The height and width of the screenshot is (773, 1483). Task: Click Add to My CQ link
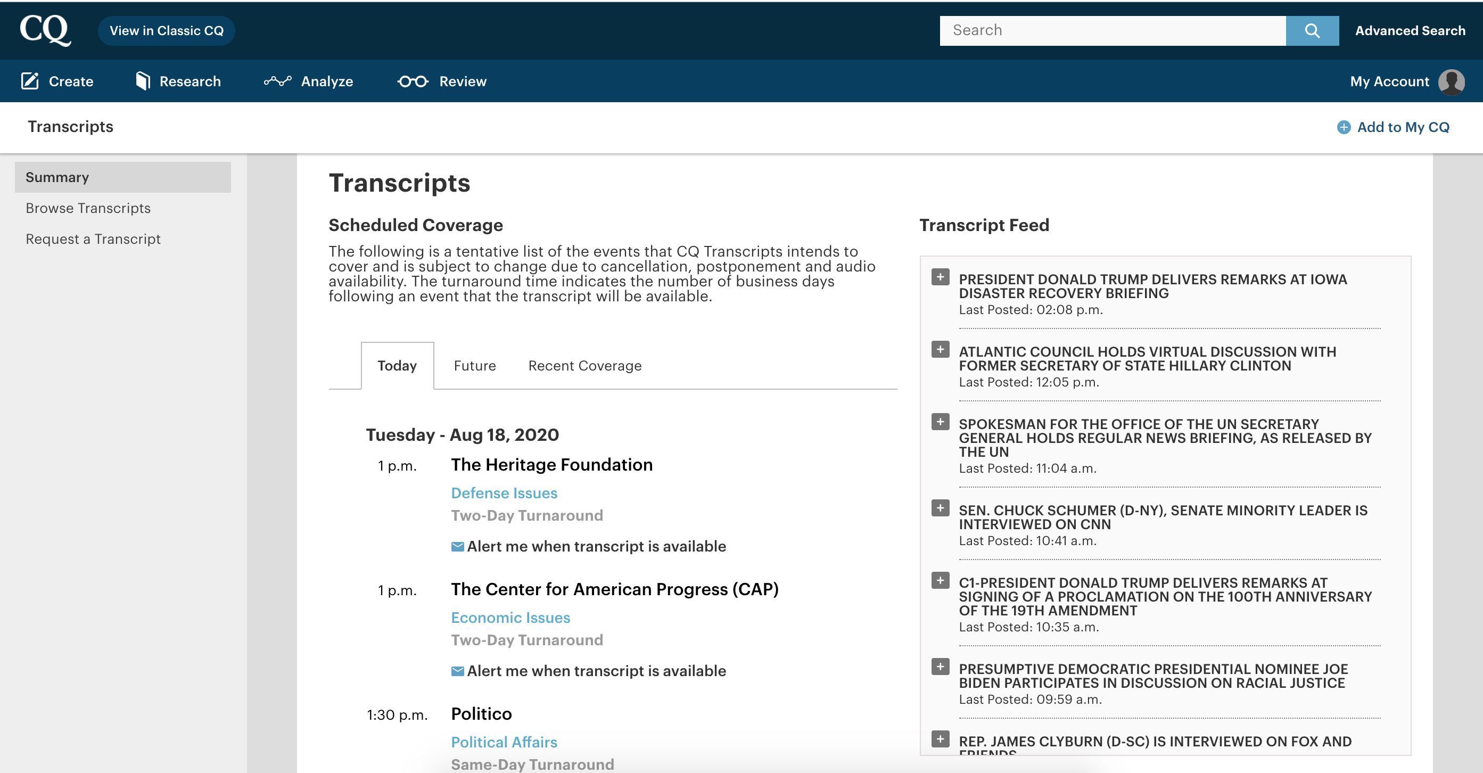pos(1403,127)
